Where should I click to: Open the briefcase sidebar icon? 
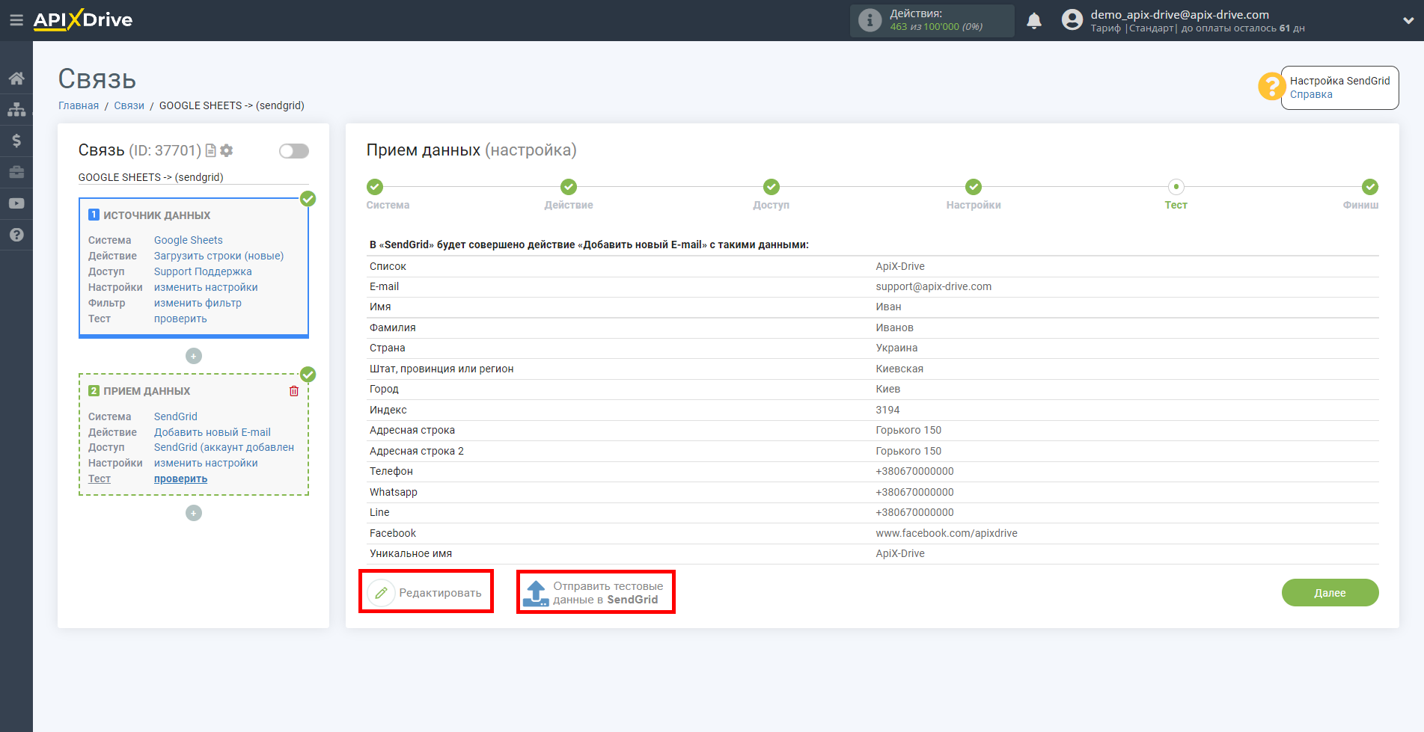[16, 172]
